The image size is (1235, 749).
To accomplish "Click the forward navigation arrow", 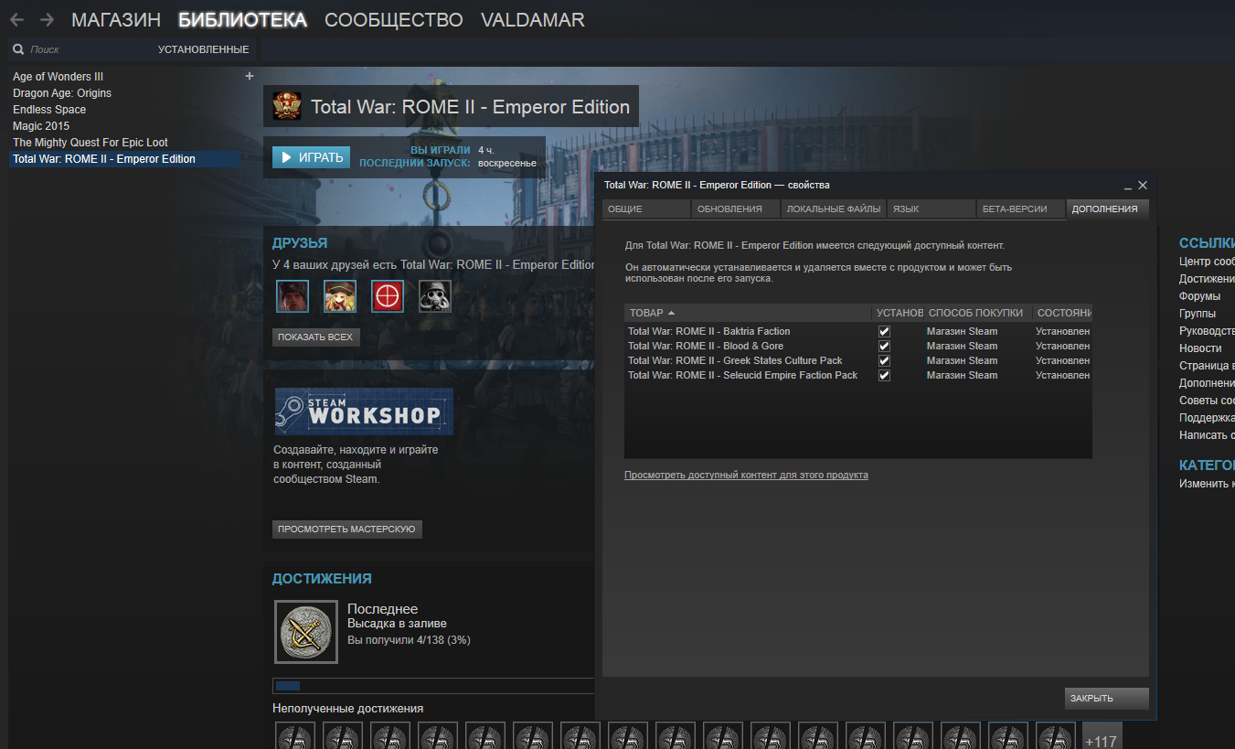I will pos(47,20).
